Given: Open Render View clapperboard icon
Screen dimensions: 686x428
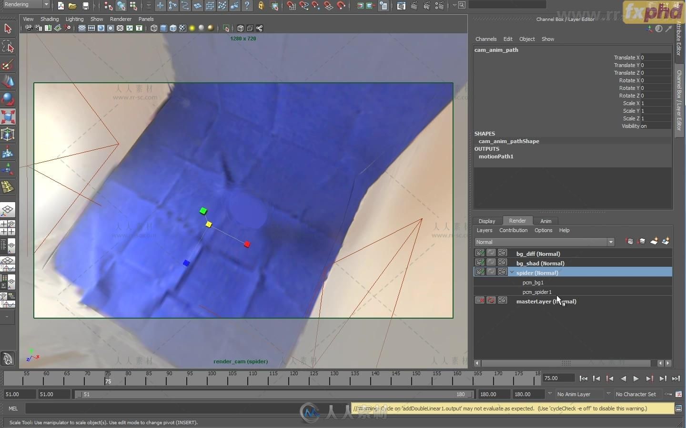Looking at the screenshot, I should coord(401,6).
